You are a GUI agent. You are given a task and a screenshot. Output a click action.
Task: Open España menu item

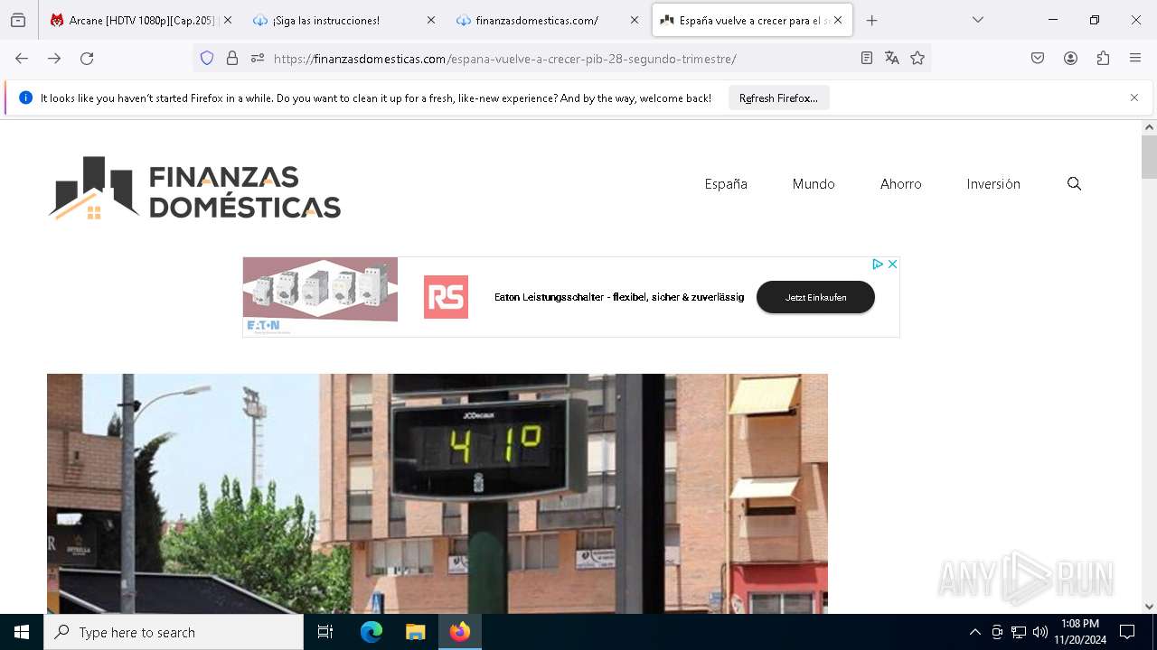tap(726, 183)
